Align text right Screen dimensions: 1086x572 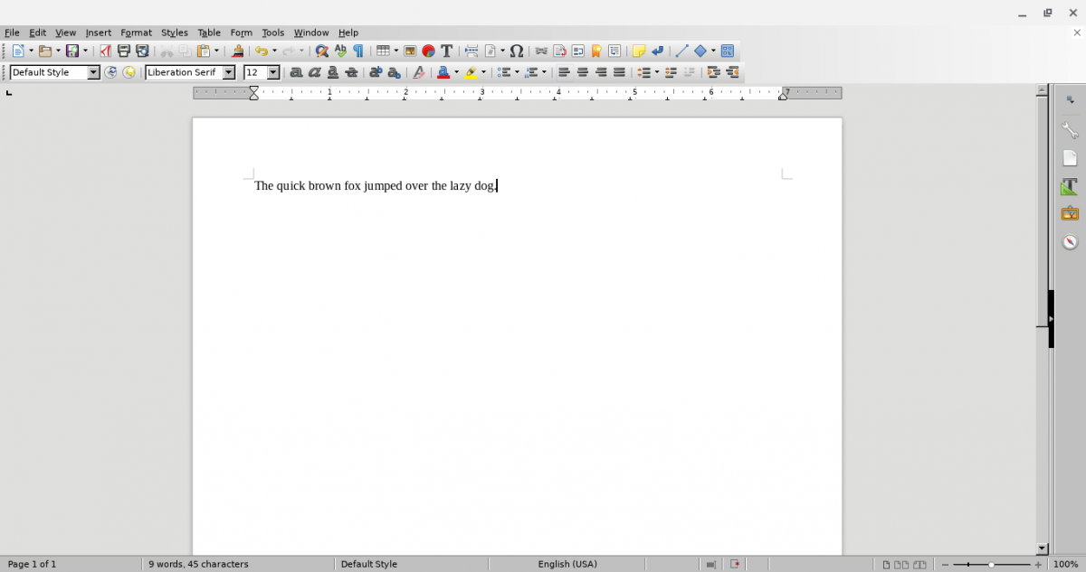click(601, 72)
